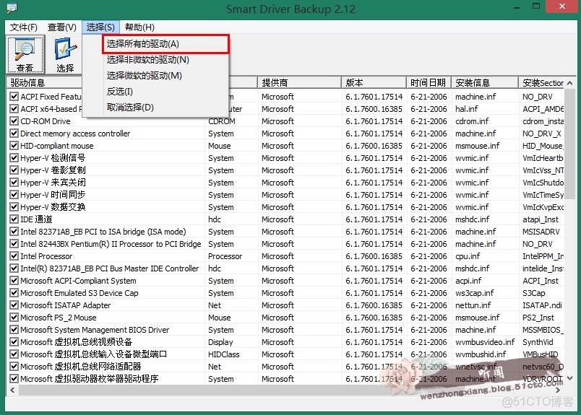Uncheck the ACPI Fixed Feature checkbox
The width and height of the screenshot is (581, 415).
[14, 97]
